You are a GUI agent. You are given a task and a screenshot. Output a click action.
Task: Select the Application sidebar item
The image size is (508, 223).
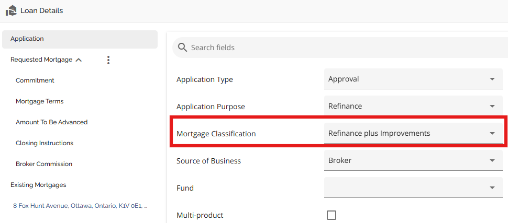[27, 39]
